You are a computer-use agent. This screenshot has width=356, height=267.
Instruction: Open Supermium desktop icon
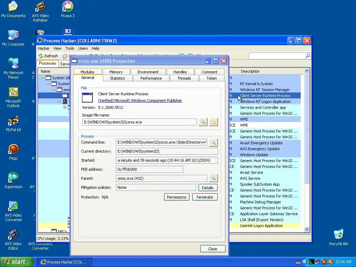[x=13, y=180]
